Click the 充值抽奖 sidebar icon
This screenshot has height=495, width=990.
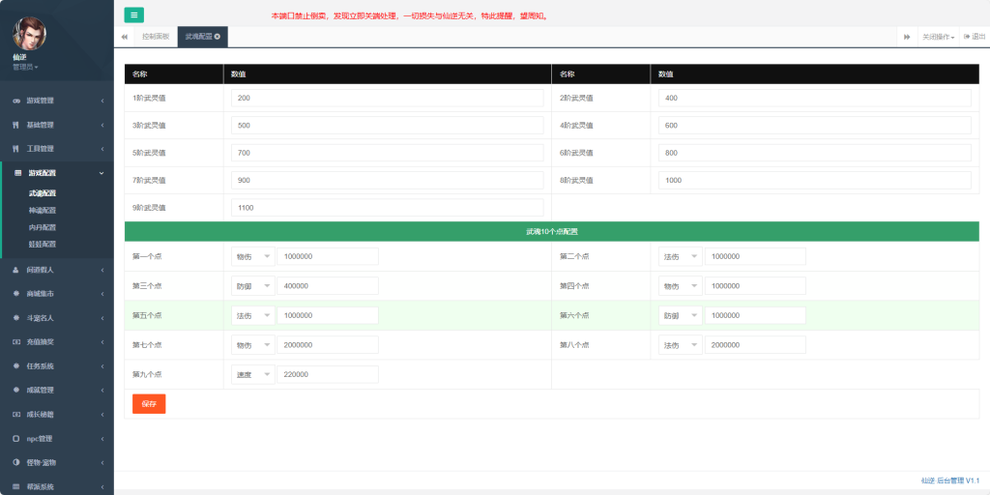(16, 342)
